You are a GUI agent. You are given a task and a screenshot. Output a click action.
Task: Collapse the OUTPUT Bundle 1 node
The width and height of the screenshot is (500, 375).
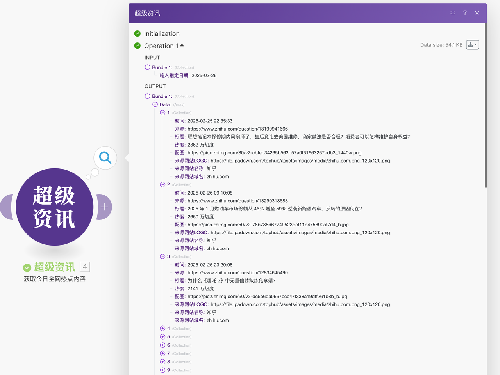(148, 96)
